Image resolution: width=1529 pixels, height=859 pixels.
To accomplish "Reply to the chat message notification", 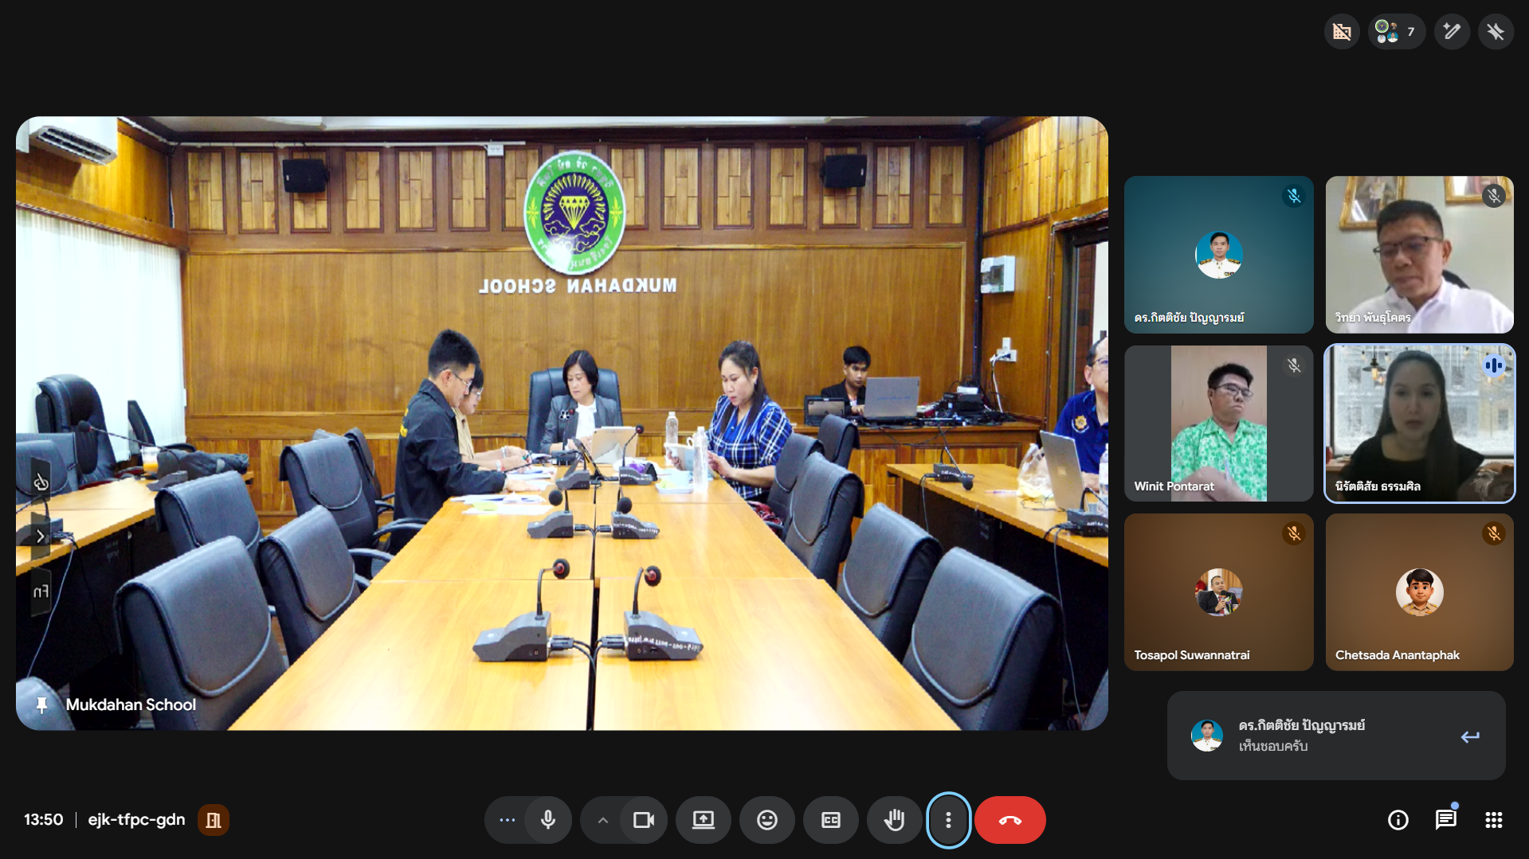I will 1470,736.
